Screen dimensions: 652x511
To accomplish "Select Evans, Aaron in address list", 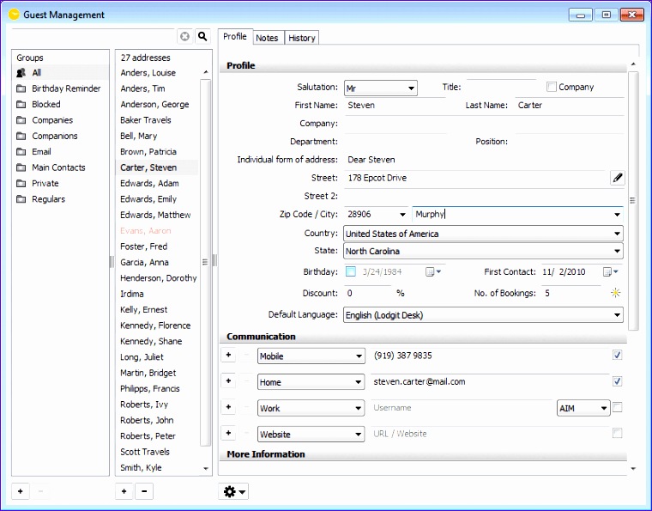I will tap(146, 231).
